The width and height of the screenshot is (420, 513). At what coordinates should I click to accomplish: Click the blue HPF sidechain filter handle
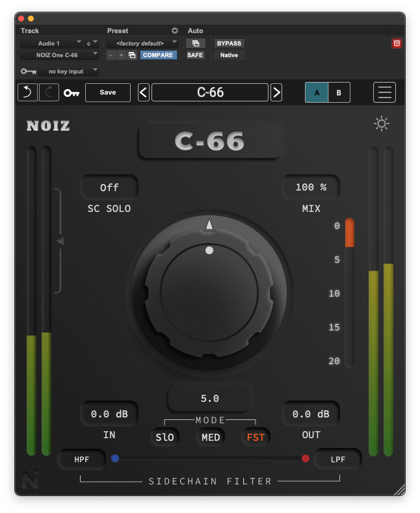coord(115,458)
